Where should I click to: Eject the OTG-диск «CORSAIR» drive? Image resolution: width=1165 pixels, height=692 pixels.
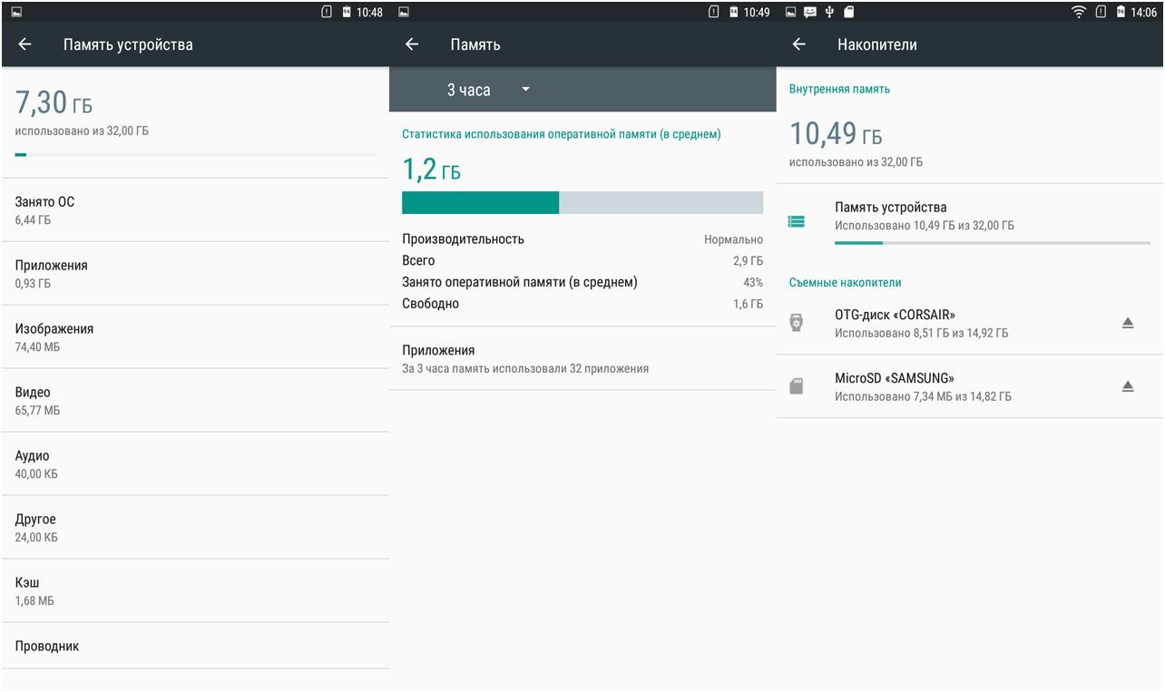pyautogui.click(x=1127, y=322)
